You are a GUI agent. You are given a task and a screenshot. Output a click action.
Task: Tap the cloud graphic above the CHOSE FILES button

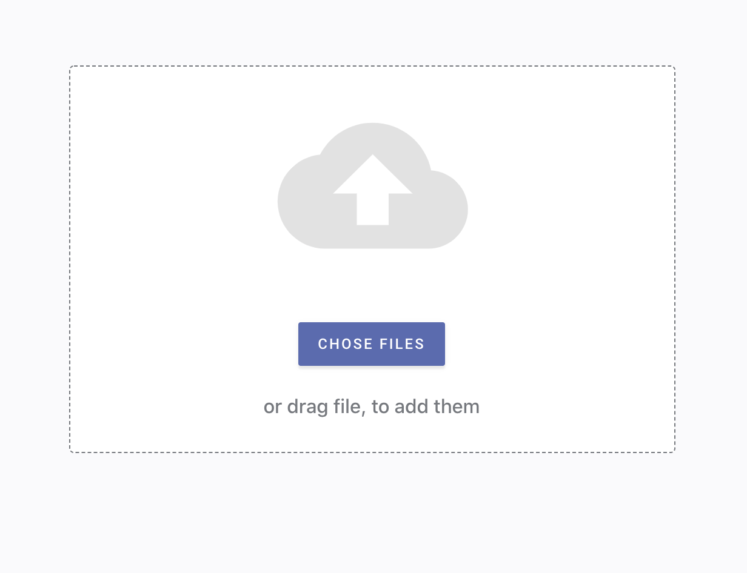pyautogui.click(x=372, y=185)
